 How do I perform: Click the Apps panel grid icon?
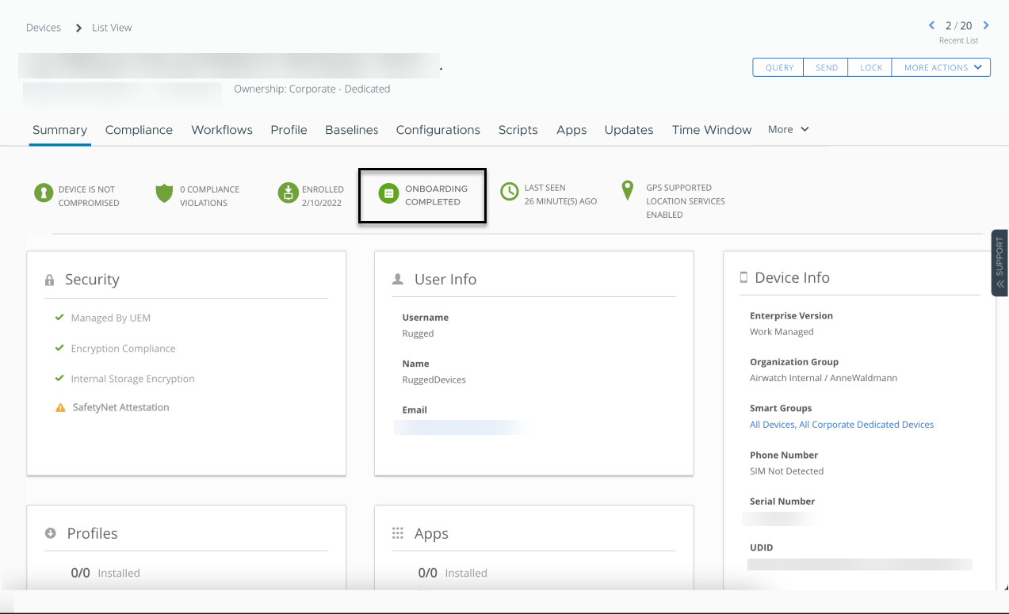point(398,533)
